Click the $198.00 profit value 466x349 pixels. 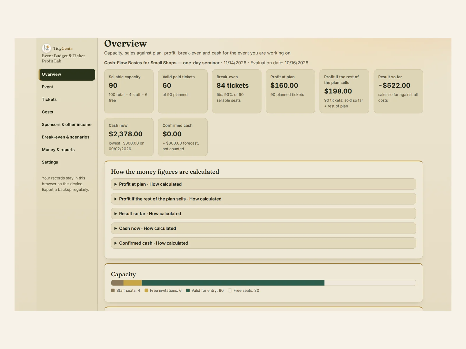[x=338, y=91]
